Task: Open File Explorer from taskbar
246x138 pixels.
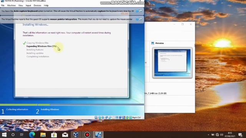Action: click(43, 135)
